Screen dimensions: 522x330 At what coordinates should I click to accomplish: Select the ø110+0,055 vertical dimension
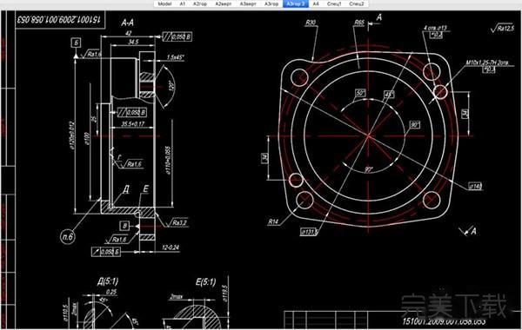click(x=168, y=161)
